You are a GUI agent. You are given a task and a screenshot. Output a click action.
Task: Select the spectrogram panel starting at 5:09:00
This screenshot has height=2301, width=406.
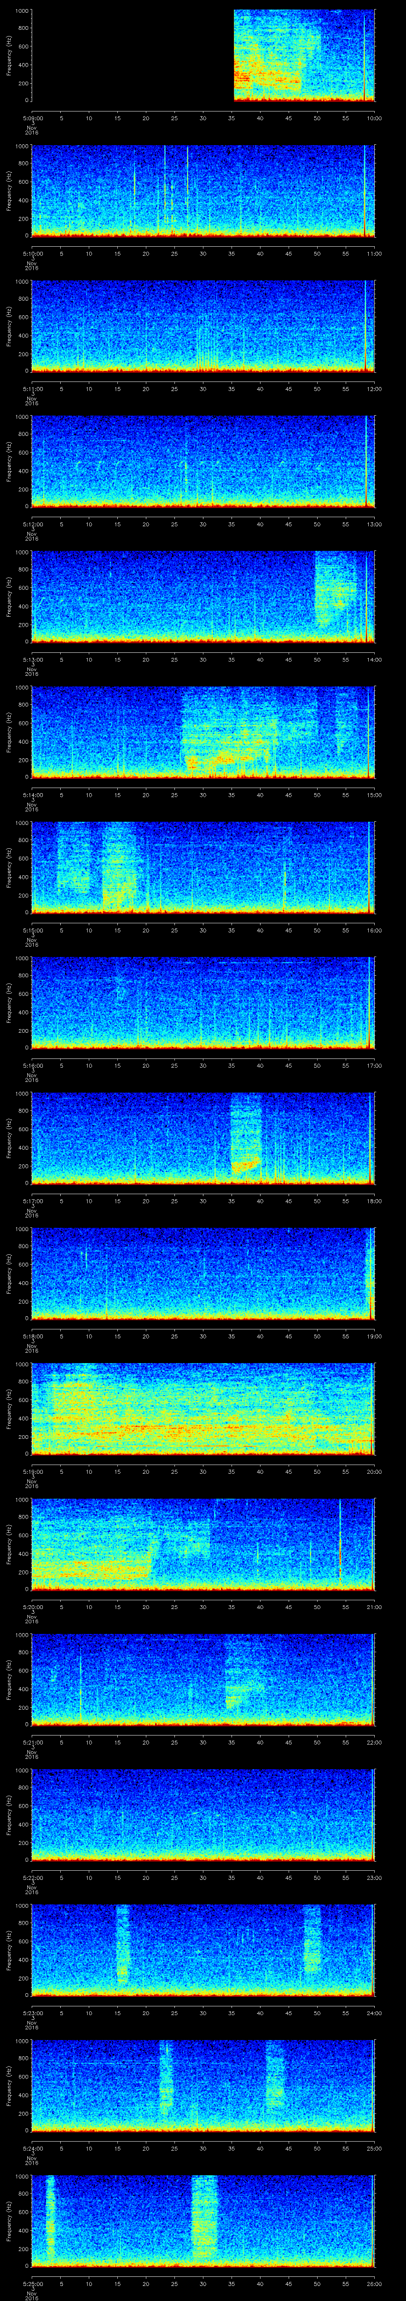203,56
